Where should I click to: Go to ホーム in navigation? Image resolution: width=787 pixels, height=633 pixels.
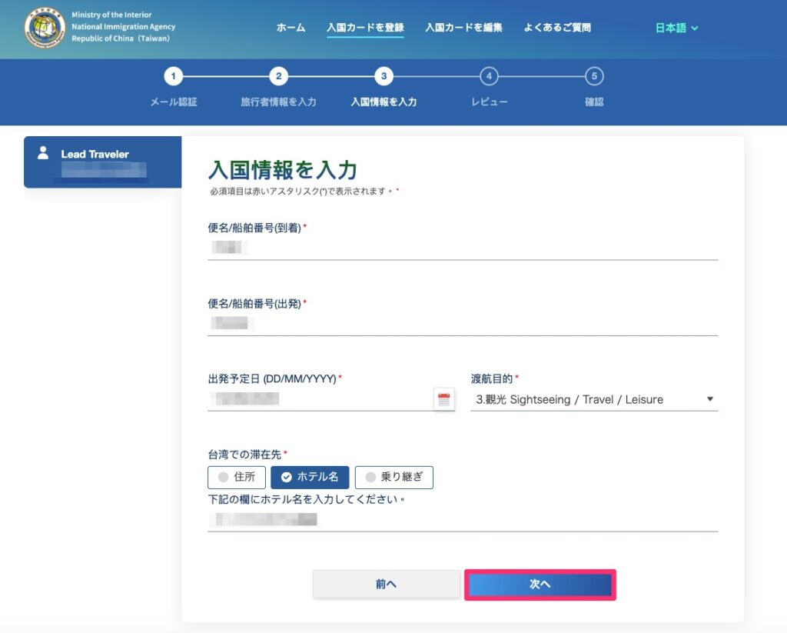(291, 28)
